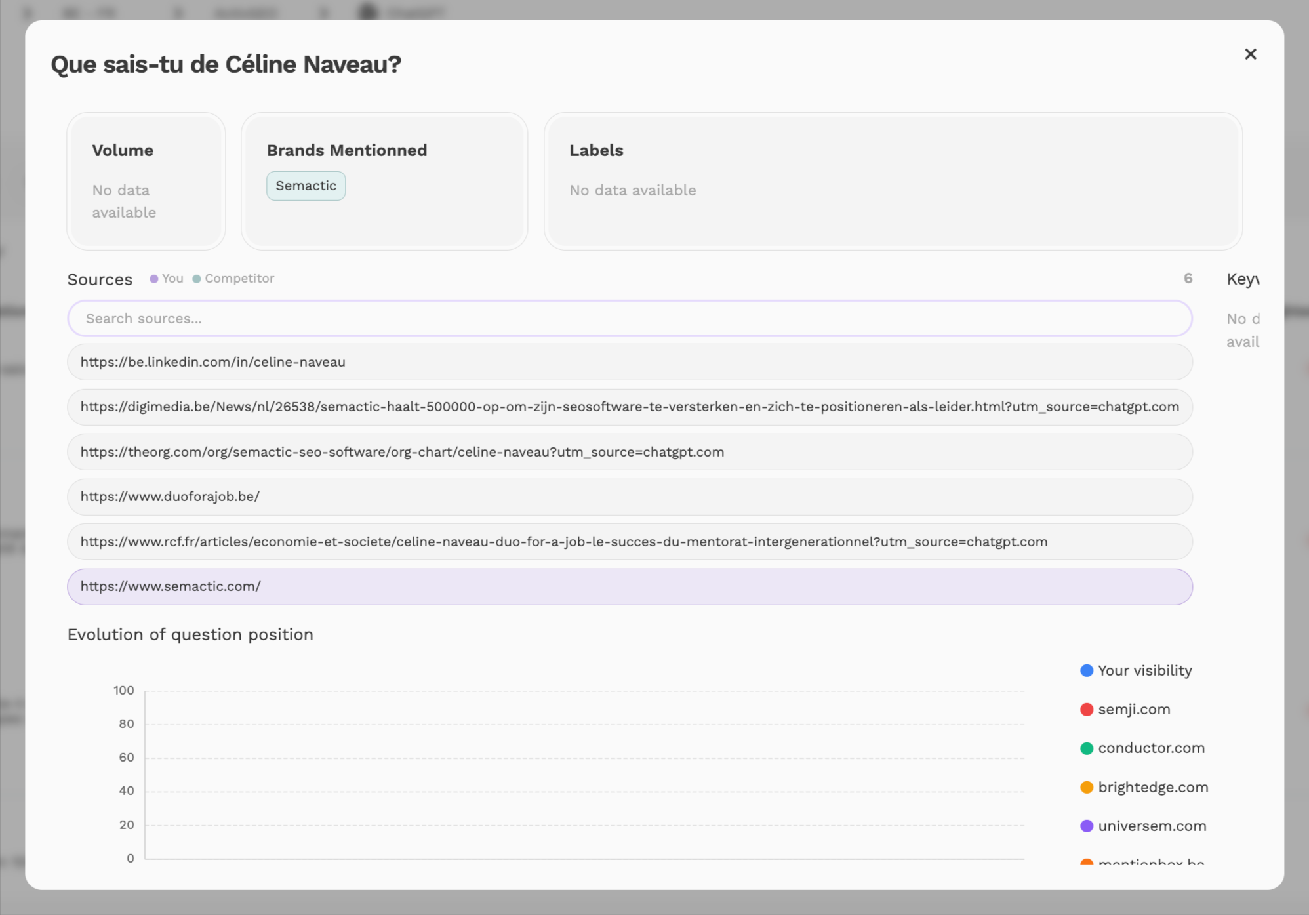The image size is (1309, 915).
Task: Open the digimedia.be Semactic news source
Action: click(x=630, y=407)
